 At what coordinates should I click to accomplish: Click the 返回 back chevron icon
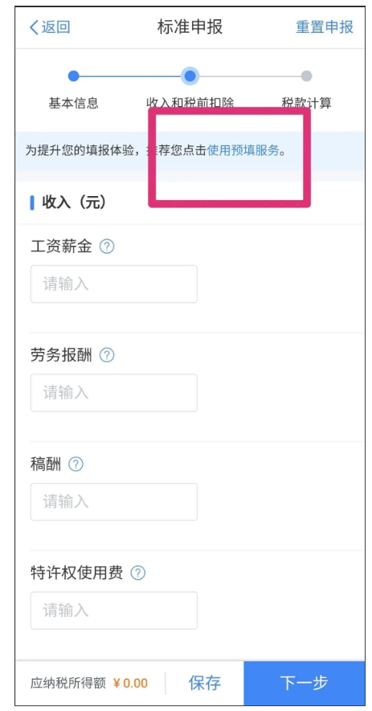pyautogui.click(x=34, y=27)
